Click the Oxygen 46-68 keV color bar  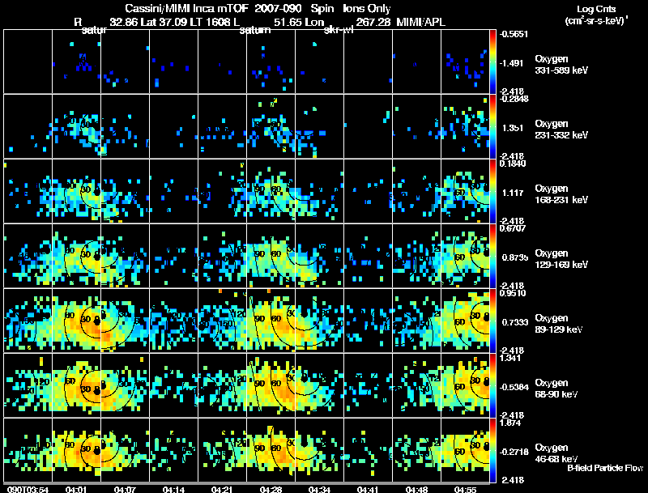click(x=492, y=450)
